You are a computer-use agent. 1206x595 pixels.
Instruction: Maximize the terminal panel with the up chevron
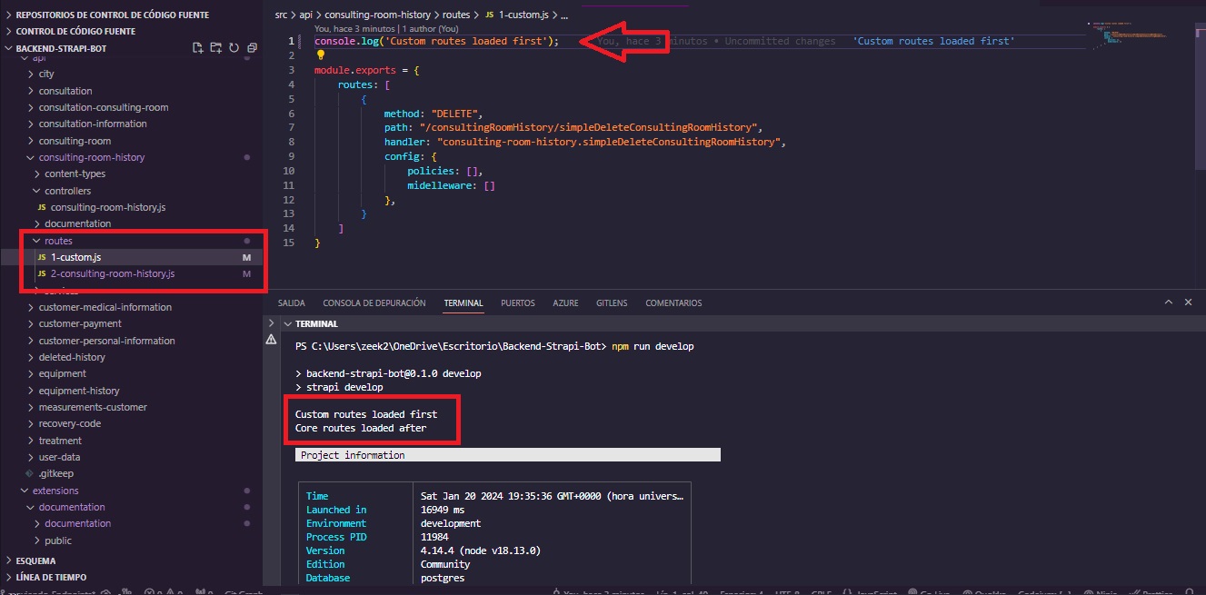tap(1169, 302)
